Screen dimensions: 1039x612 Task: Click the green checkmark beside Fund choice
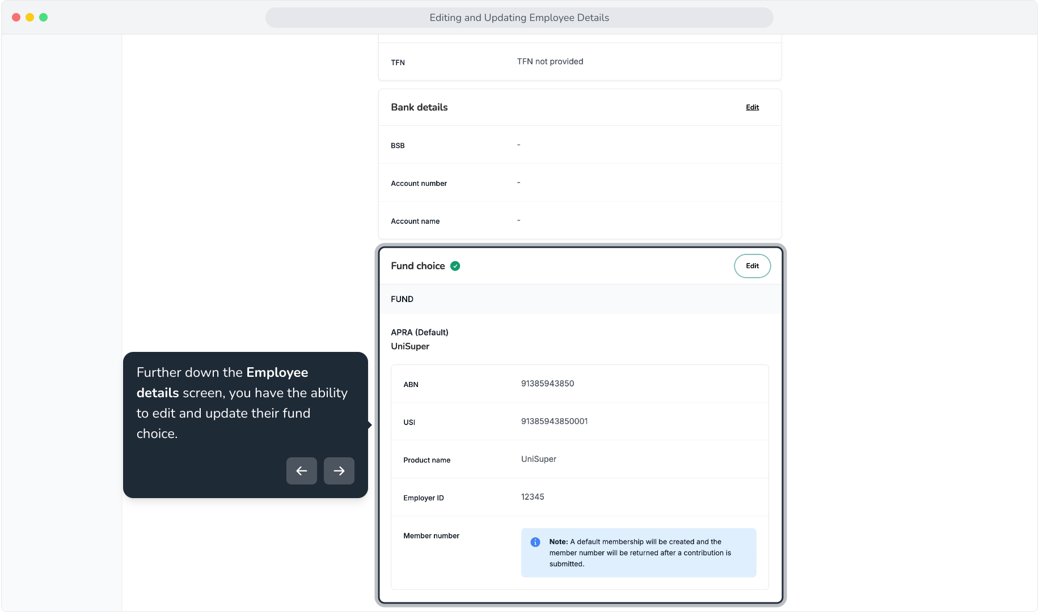tap(455, 266)
